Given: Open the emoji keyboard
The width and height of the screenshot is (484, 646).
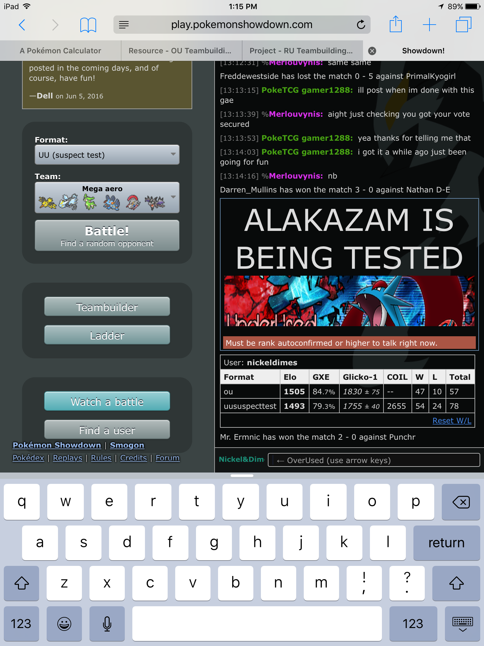Looking at the screenshot, I should (x=64, y=624).
